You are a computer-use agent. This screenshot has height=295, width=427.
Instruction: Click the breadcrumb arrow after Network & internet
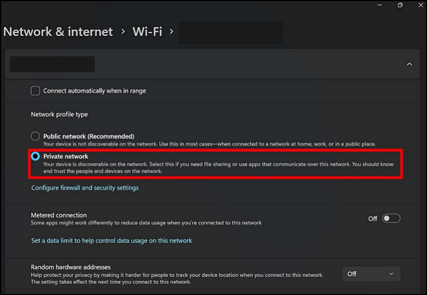click(x=123, y=31)
